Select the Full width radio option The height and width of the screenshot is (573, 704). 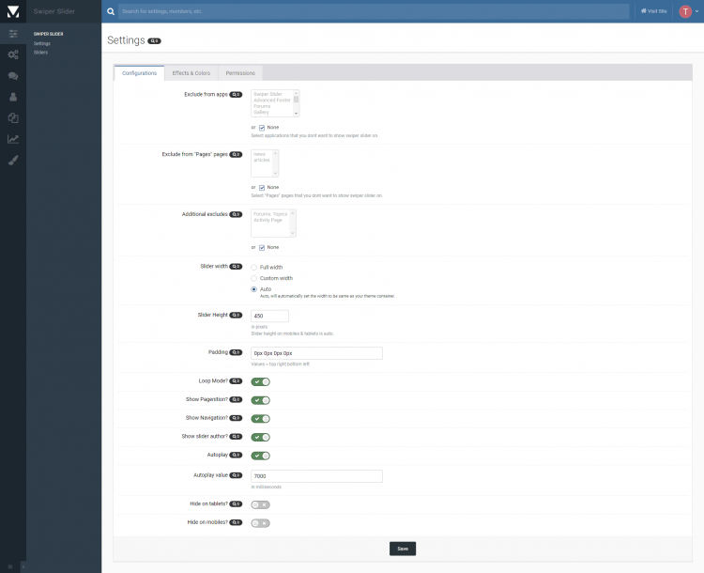254,268
